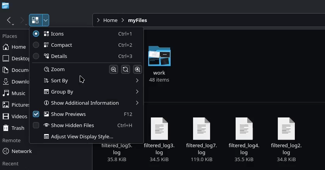Click the Pictures sidebar icon

point(6,105)
